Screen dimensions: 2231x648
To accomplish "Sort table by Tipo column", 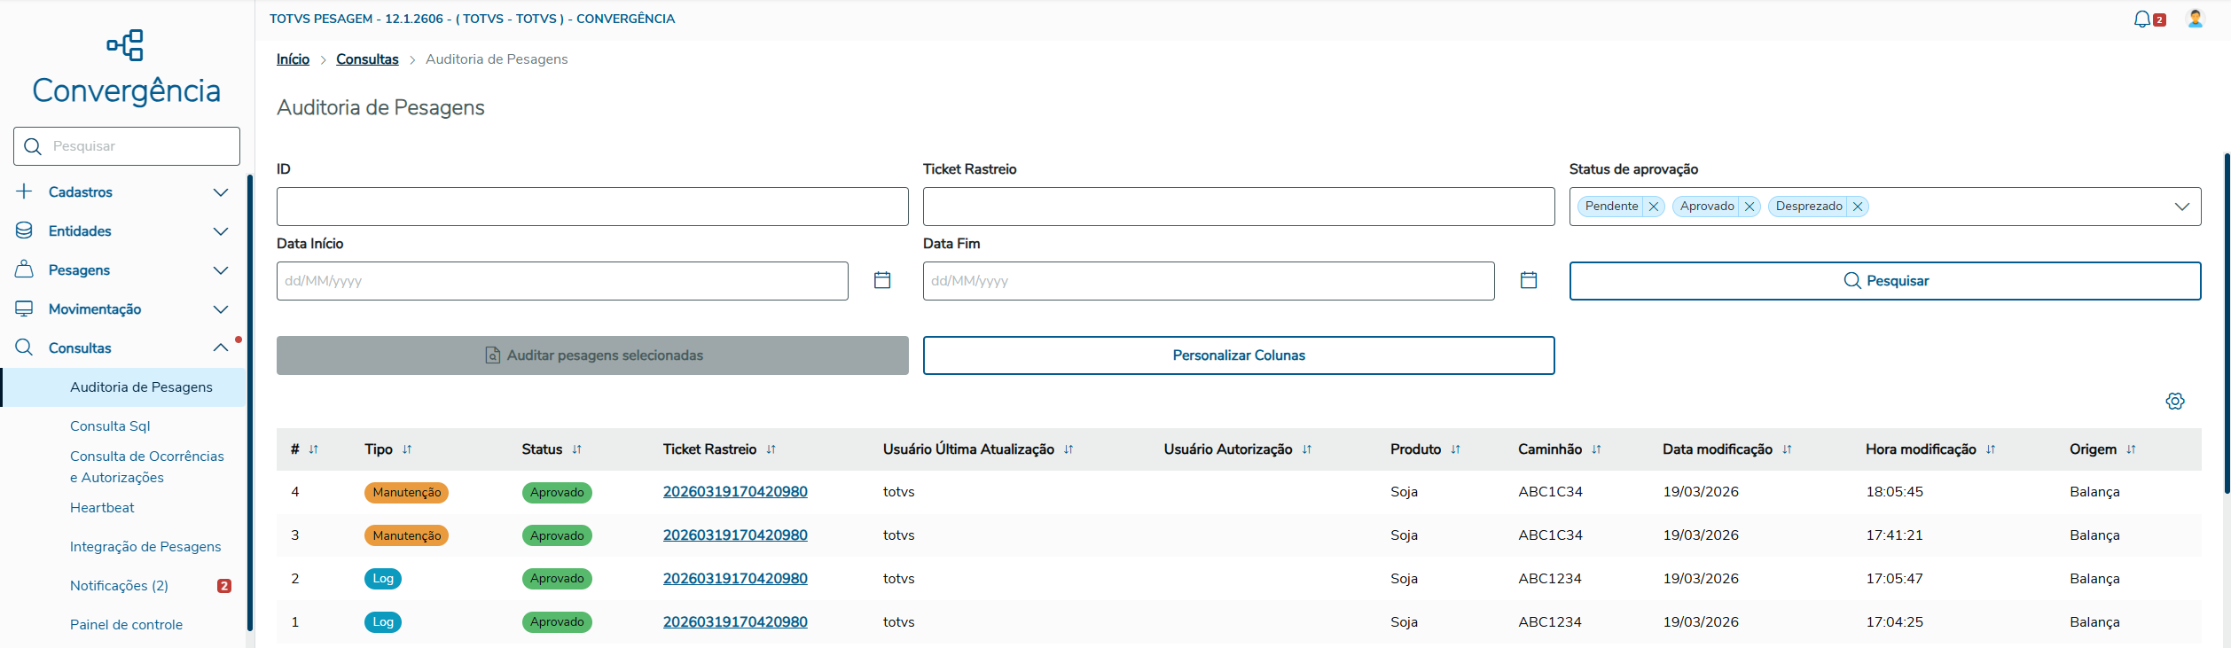I will (x=407, y=449).
